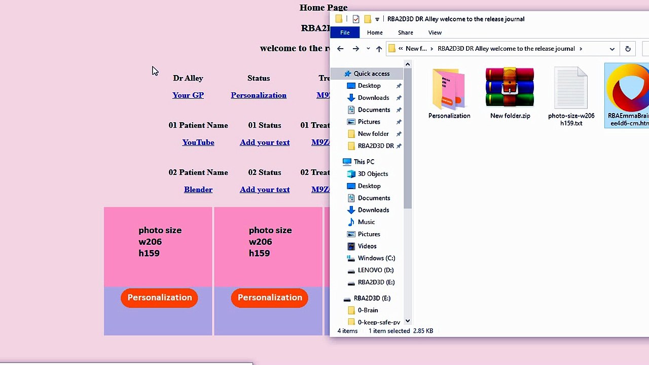Open the Personalization folder in the file list
This screenshot has height=365, width=649.
(449, 94)
